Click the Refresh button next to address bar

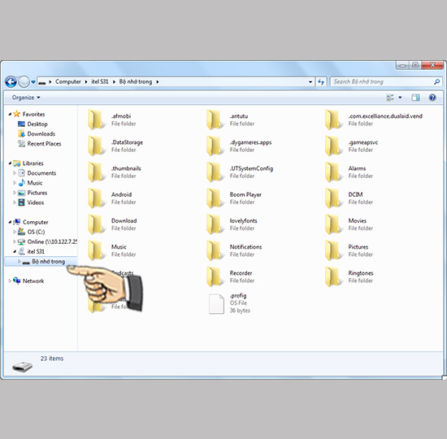321,82
